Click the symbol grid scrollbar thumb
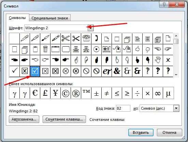The height and width of the screenshot is (142, 188). pyautogui.click(x=176, y=42)
